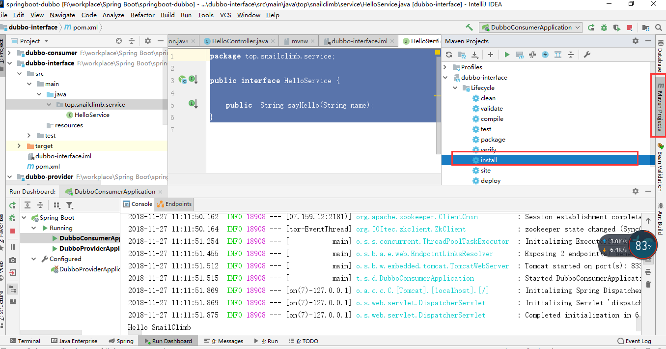
Task: Run with Coverage from the main toolbar
Action: (617, 28)
